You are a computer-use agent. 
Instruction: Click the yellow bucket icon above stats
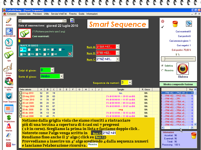pos(175,24)
